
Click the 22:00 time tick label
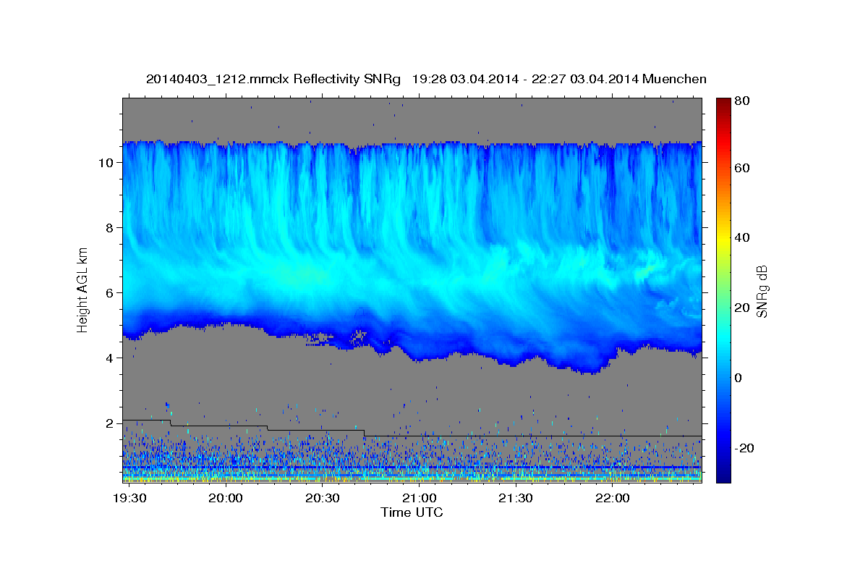pyautogui.click(x=613, y=499)
